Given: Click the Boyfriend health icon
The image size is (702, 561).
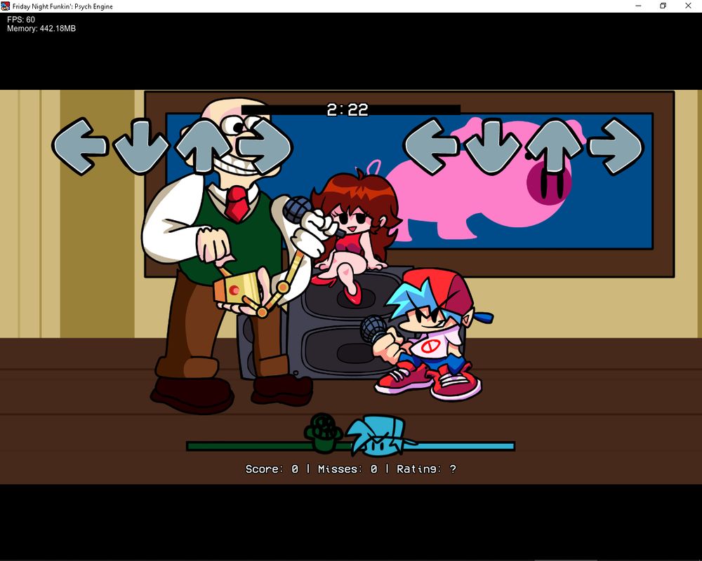Looking at the screenshot, I should pos(380,435).
